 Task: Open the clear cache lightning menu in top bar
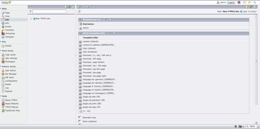(x=249, y=2)
